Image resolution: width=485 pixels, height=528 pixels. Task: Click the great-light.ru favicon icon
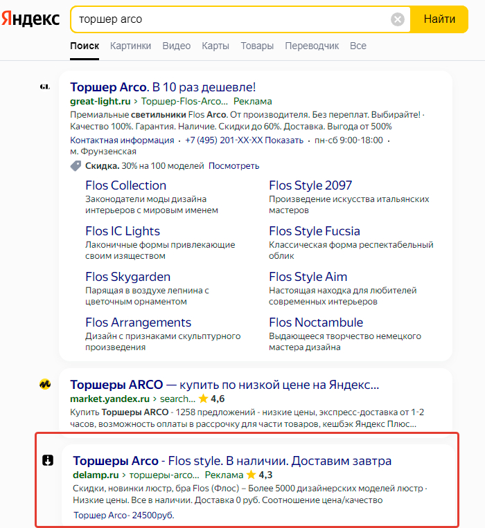(45, 87)
